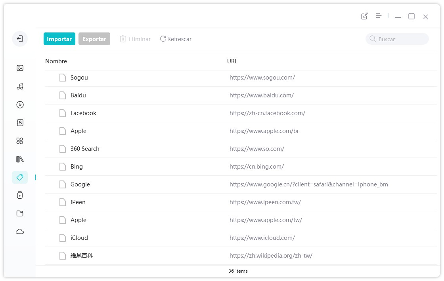The image size is (444, 281).
Task: Click the https://cn.bing.com/ URL
Action: [x=256, y=167]
